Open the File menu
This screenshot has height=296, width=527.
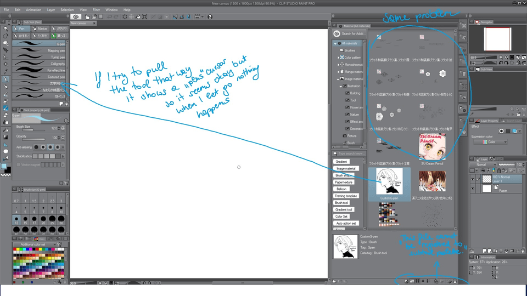(7, 10)
